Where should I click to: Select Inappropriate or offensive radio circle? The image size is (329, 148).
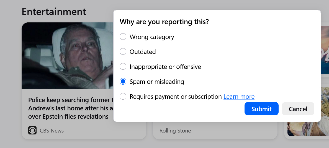pyautogui.click(x=123, y=67)
